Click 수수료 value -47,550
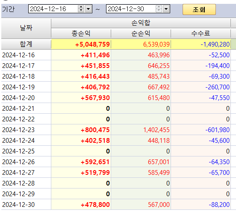This screenshot has height=218, width=236. point(219,98)
